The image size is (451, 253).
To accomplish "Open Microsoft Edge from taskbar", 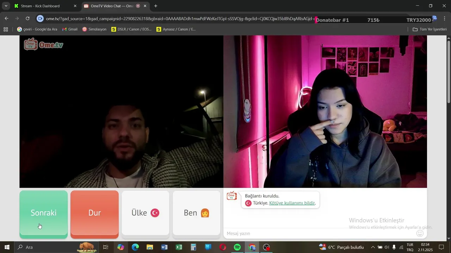I will click(135, 247).
